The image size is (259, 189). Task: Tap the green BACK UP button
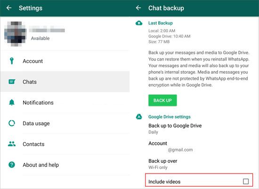(x=162, y=100)
